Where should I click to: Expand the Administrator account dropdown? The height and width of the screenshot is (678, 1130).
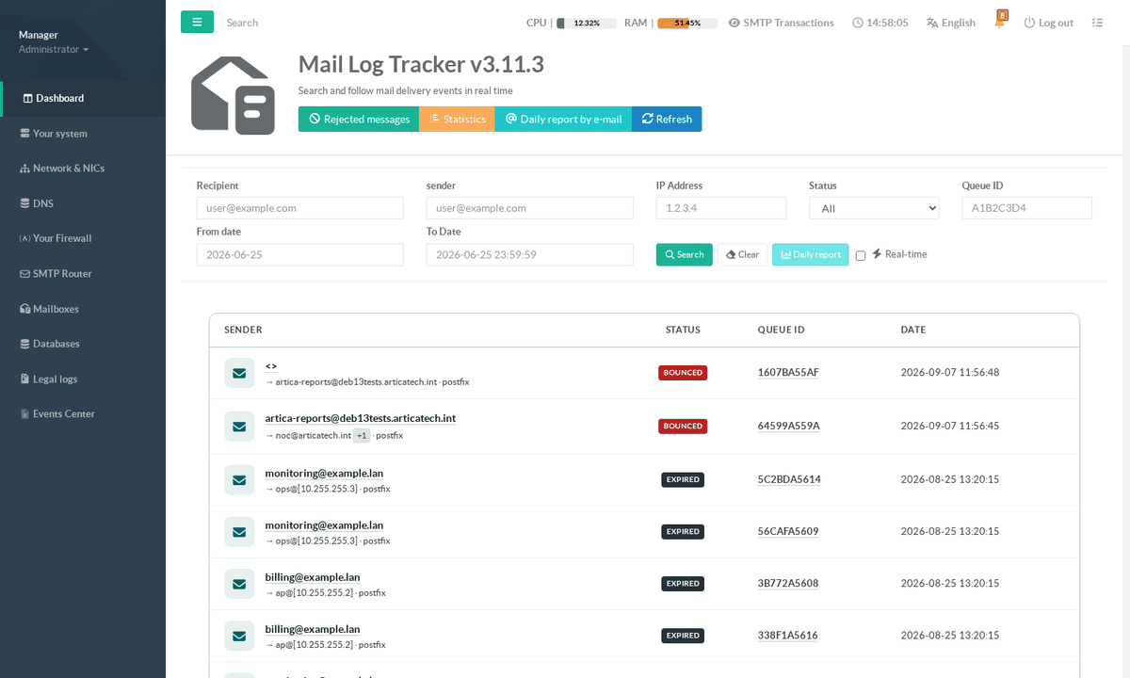54,49
